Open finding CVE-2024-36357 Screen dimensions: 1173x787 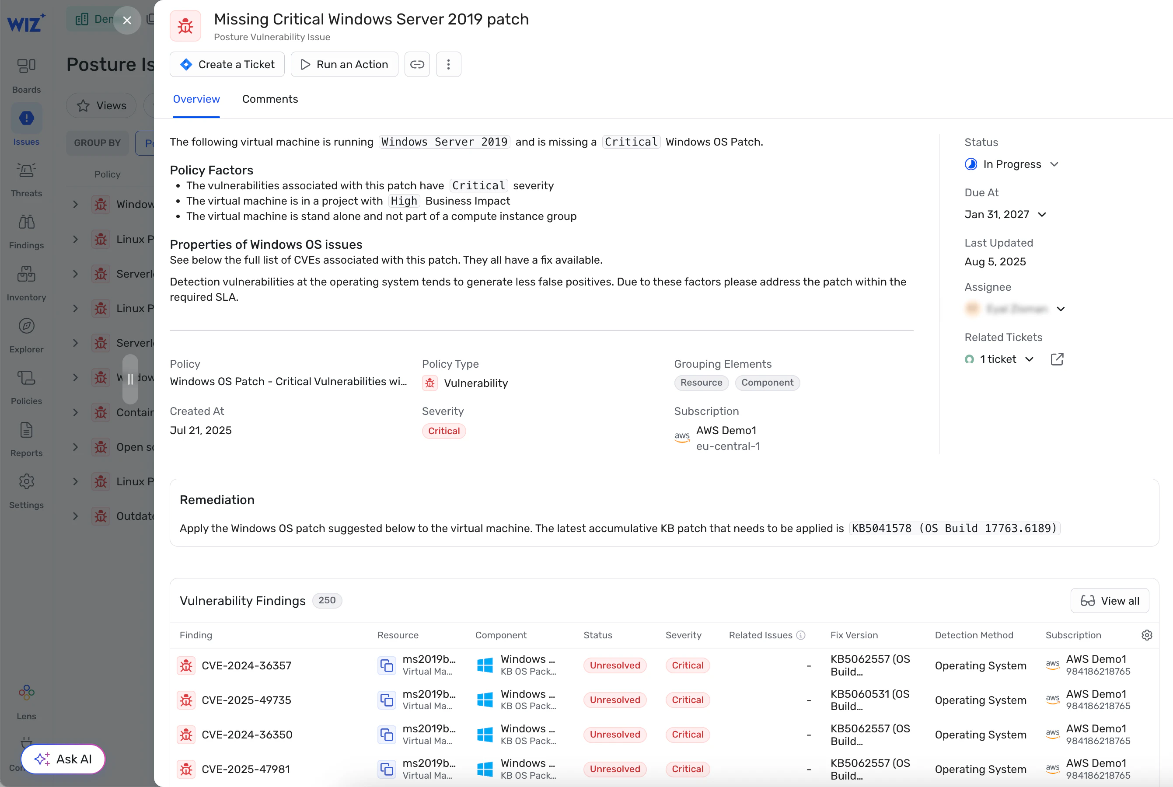246,665
